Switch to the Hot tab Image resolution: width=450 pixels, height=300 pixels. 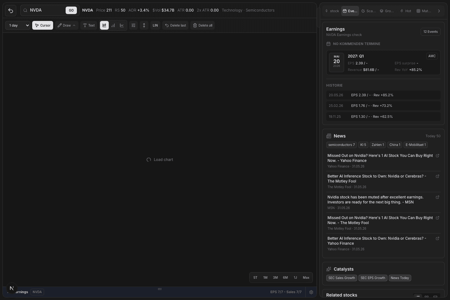click(406, 11)
